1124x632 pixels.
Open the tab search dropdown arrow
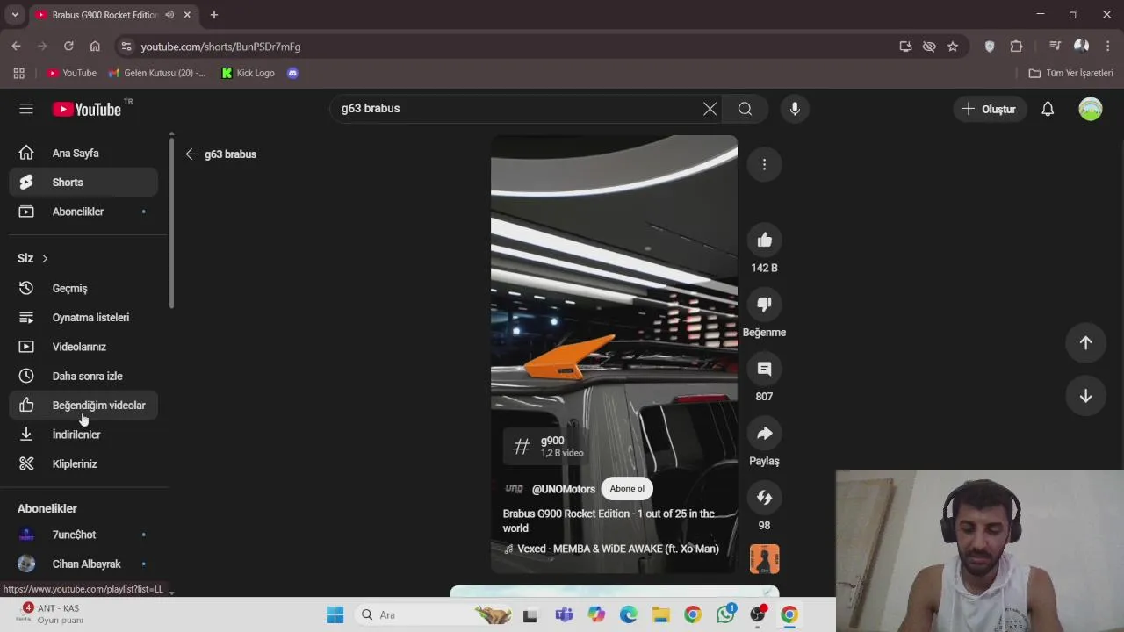[x=15, y=15]
